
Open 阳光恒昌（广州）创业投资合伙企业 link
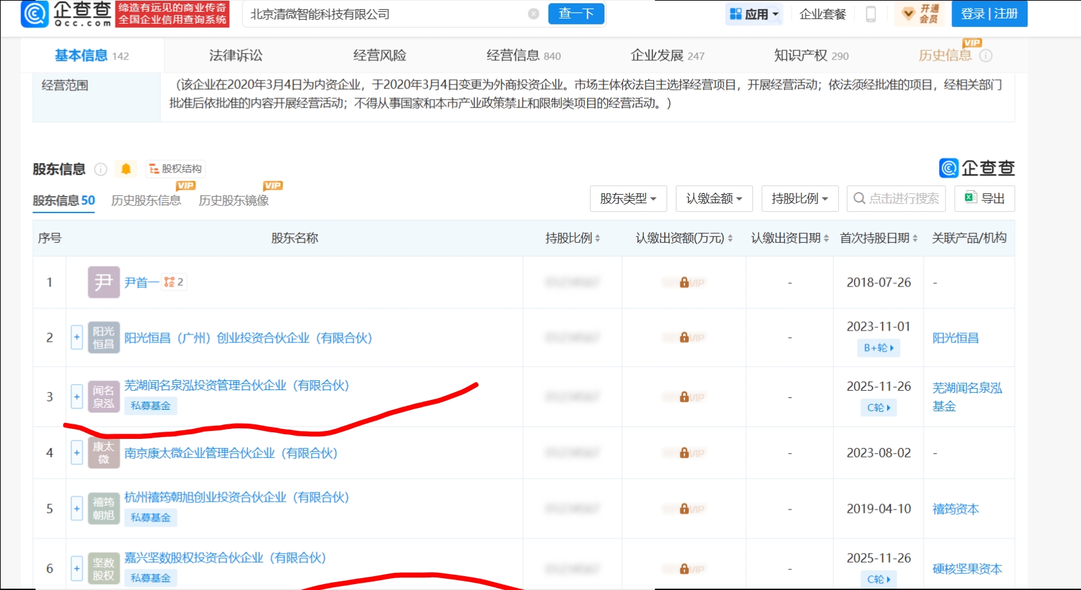click(248, 338)
